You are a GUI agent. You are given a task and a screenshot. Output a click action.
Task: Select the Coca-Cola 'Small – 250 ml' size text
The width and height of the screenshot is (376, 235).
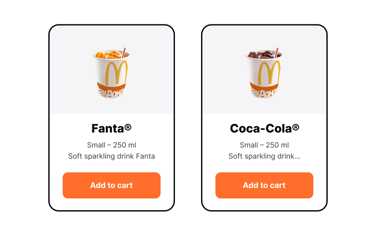tap(264, 145)
